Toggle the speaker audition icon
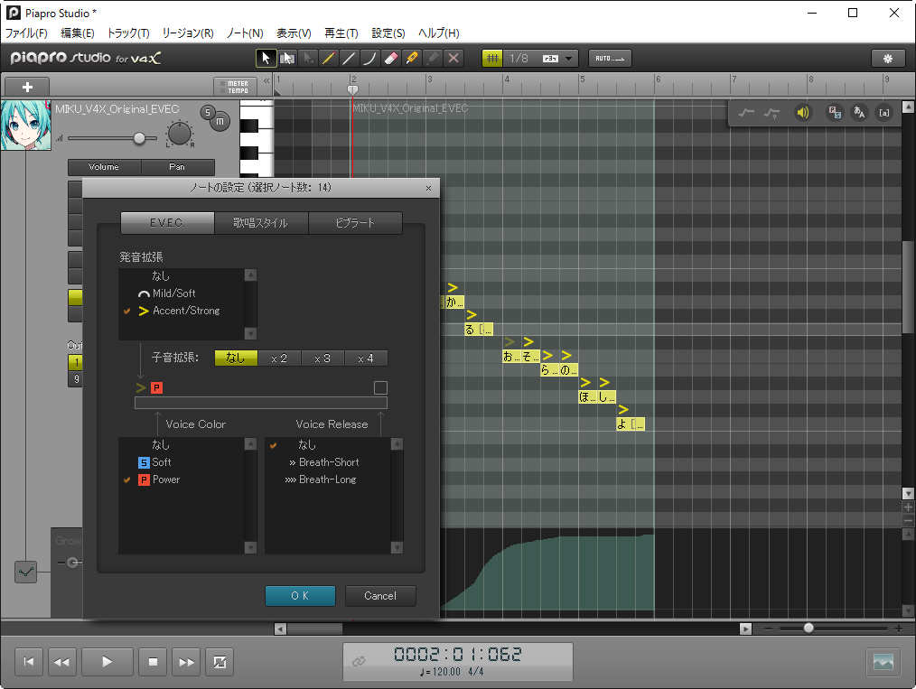The width and height of the screenshot is (916, 689). (x=803, y=113)
